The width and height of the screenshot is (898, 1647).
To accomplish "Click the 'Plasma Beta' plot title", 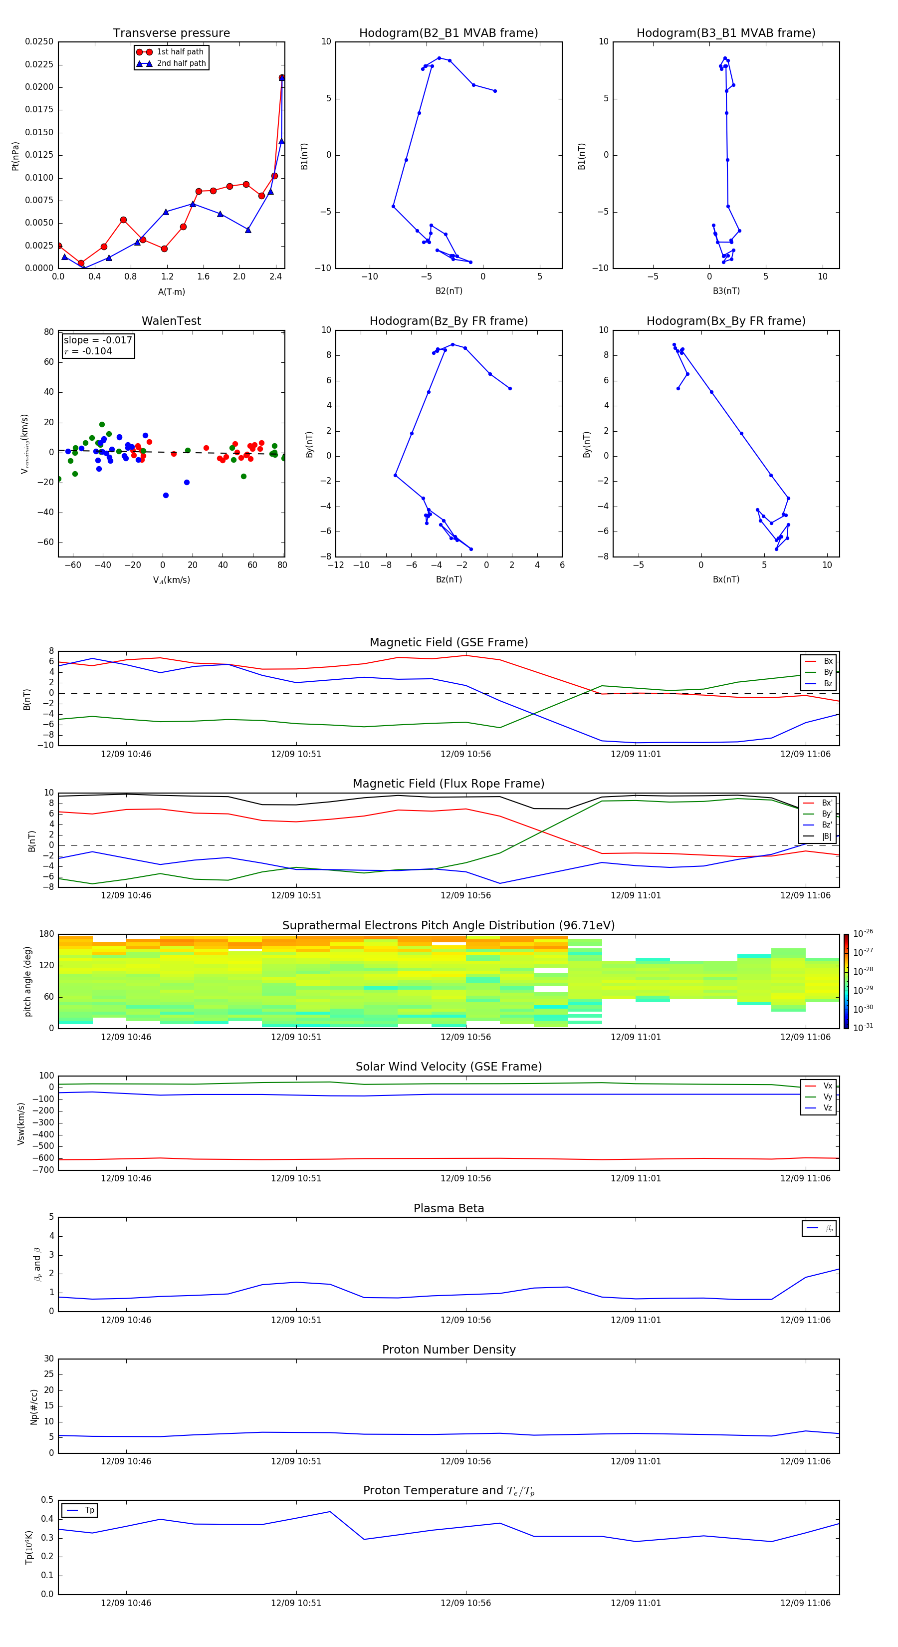I will tap(449, 1208).
